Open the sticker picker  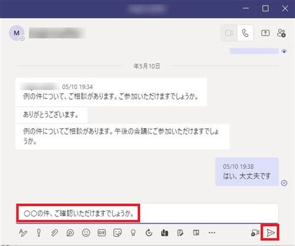pos(118,233)
